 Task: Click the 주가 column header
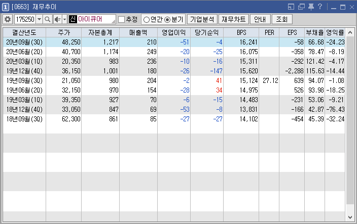(x=64, y=32)
